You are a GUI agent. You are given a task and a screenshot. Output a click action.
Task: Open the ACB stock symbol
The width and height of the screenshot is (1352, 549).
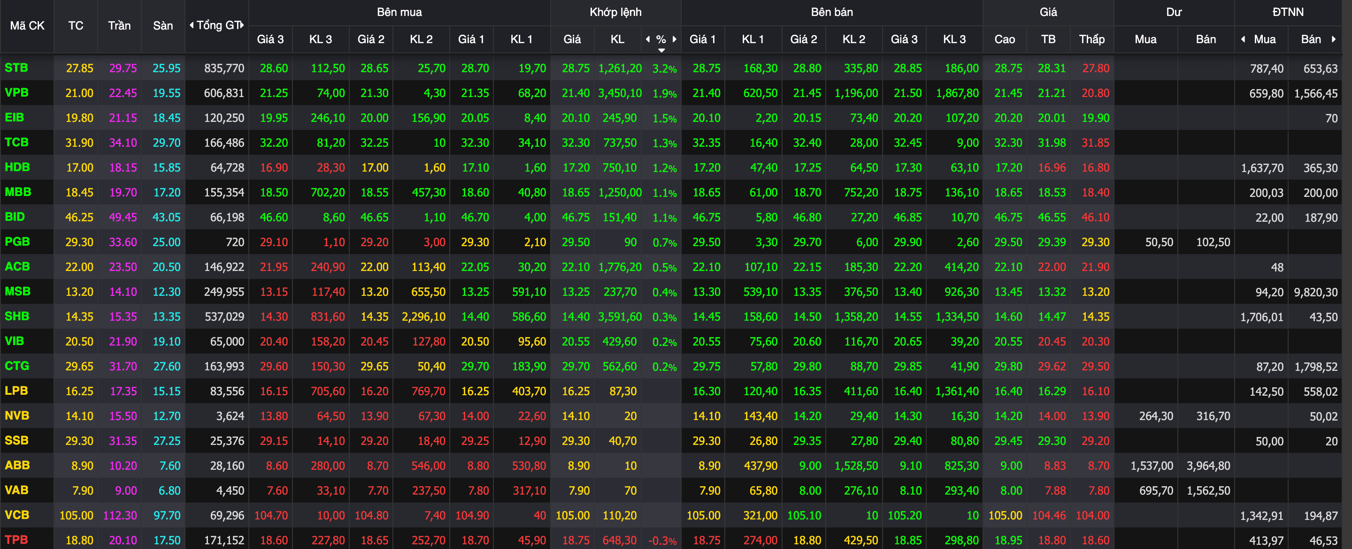17,266
